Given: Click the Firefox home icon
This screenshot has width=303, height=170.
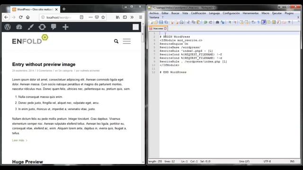Looking at the screenshot, I should pos(28,17).
